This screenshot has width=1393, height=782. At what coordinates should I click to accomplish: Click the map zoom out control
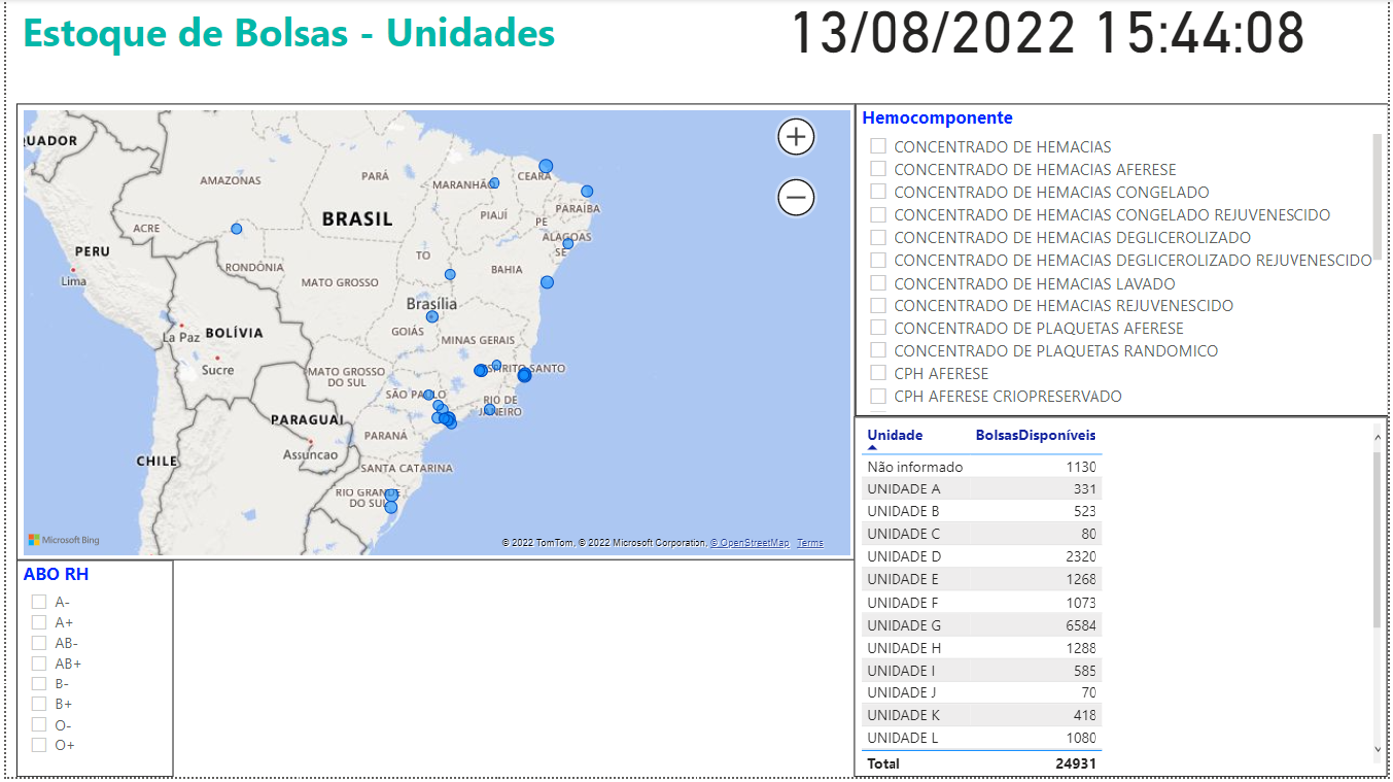point(795,197)
